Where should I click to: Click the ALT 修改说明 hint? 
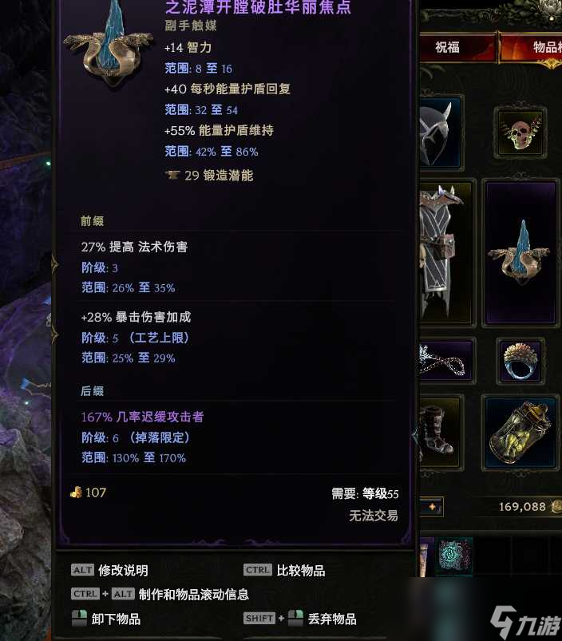pos(109,570)
